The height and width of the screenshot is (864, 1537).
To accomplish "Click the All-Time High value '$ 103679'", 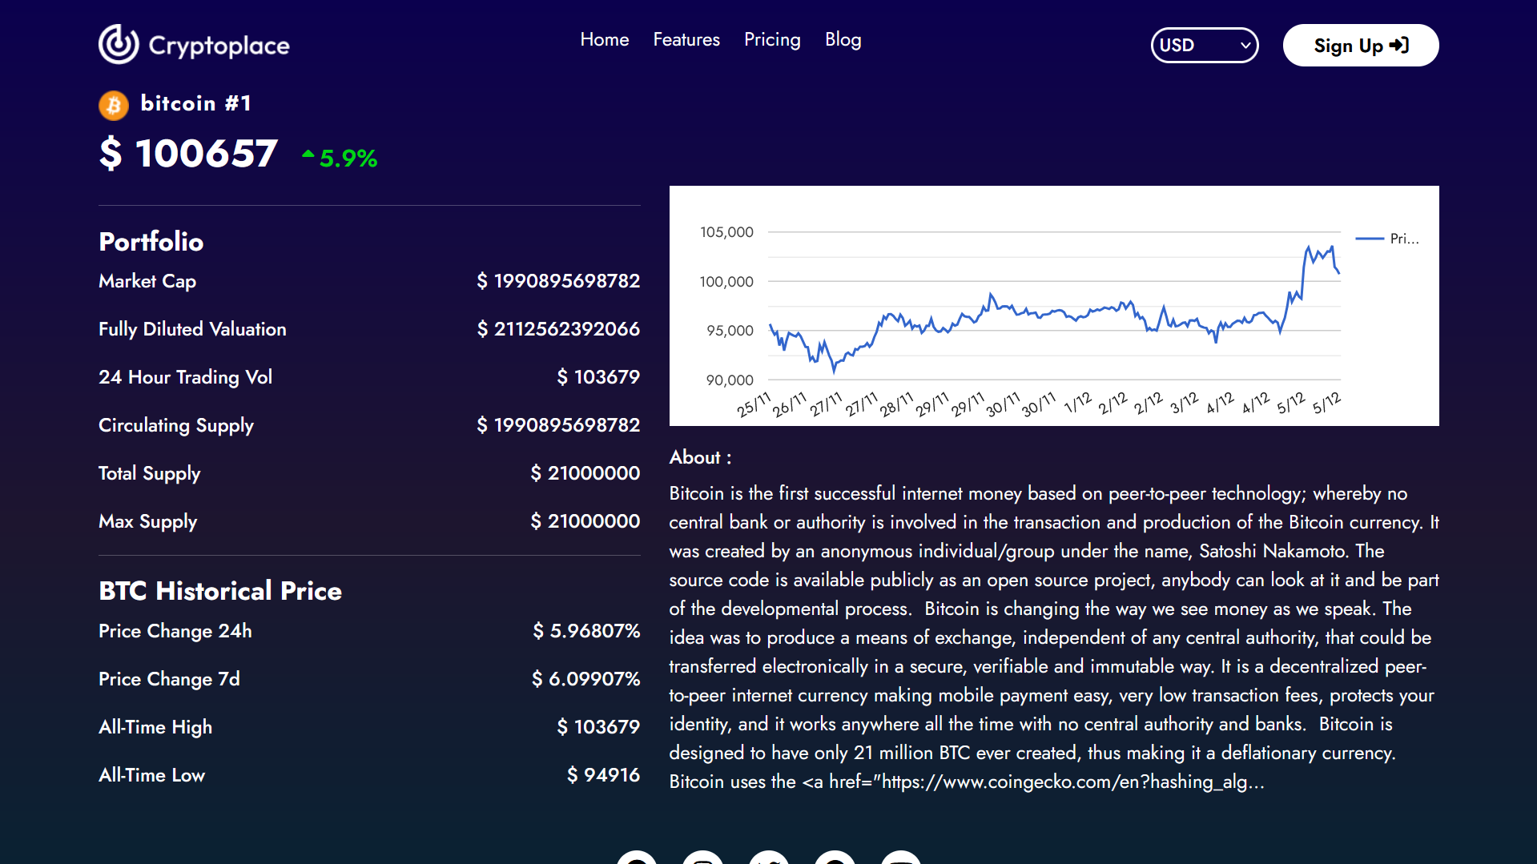I will 598,727.
